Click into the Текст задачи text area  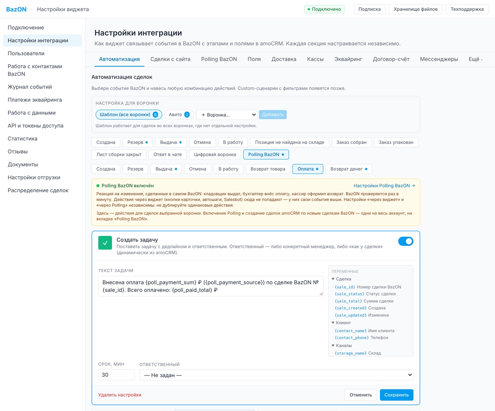tap(211, 286)
